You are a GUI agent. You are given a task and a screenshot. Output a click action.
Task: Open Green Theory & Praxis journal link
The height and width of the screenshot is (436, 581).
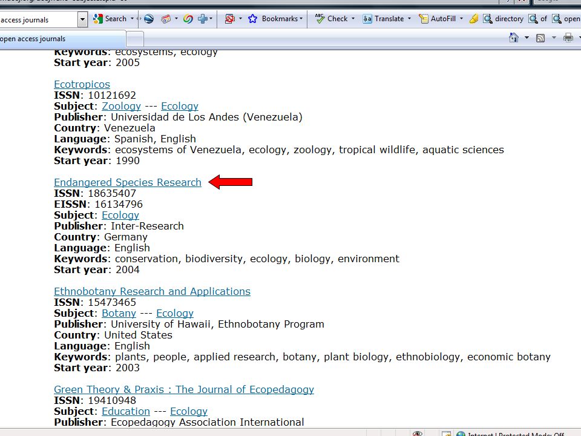coord(184,389)
